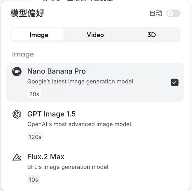The width and height of the screenshot is (192, 191).
Task: Click the BFL's image generation model description
Action: [68, 167]
